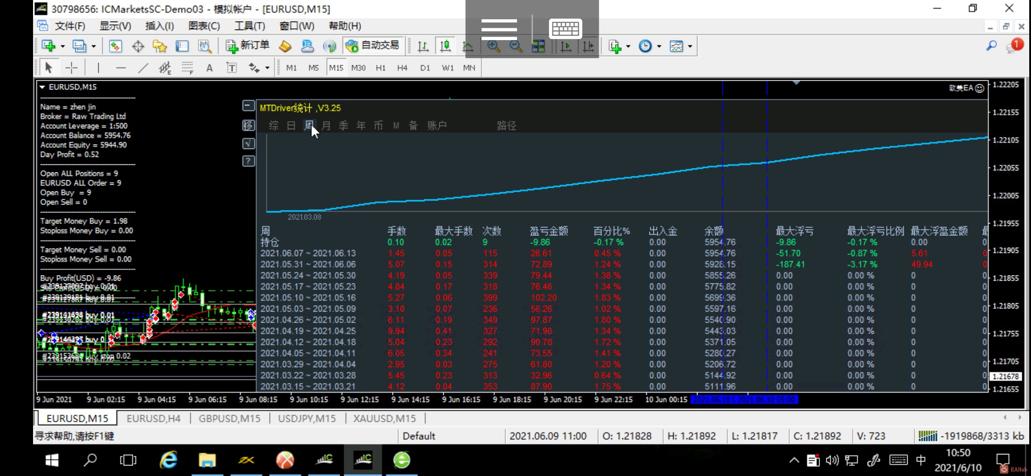Screen dimensions: 1031x476
Task: Switch to the XAUUSD,M15 chart tab
Action: tap(384, 418)
